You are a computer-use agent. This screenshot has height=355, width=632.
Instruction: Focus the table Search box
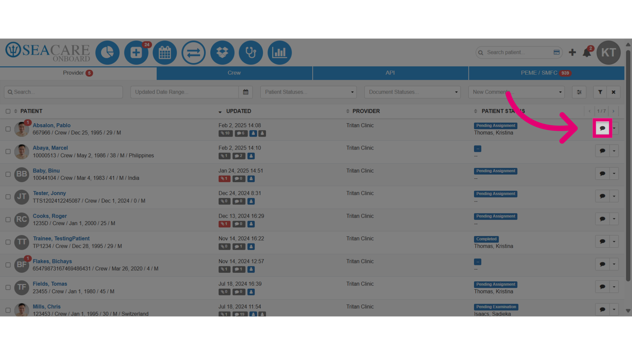pyautogui.click(x=64, y=92)
